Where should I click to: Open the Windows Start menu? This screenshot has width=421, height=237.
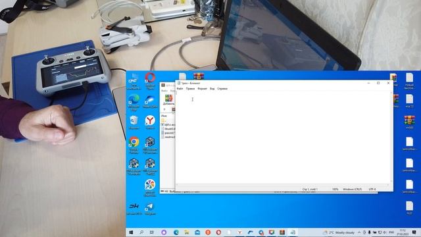[x=131, y=232]
